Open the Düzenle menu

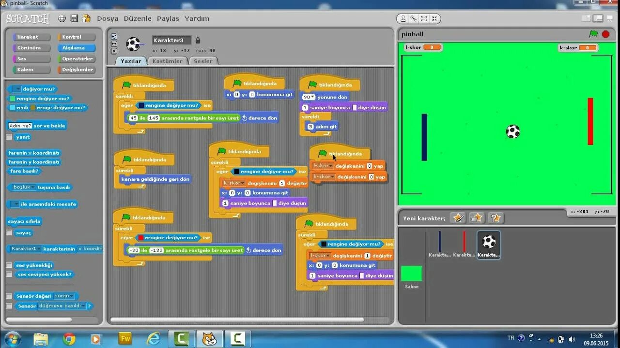[138, 18]
